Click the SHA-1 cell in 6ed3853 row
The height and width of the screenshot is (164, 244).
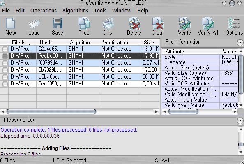(83, 83)
